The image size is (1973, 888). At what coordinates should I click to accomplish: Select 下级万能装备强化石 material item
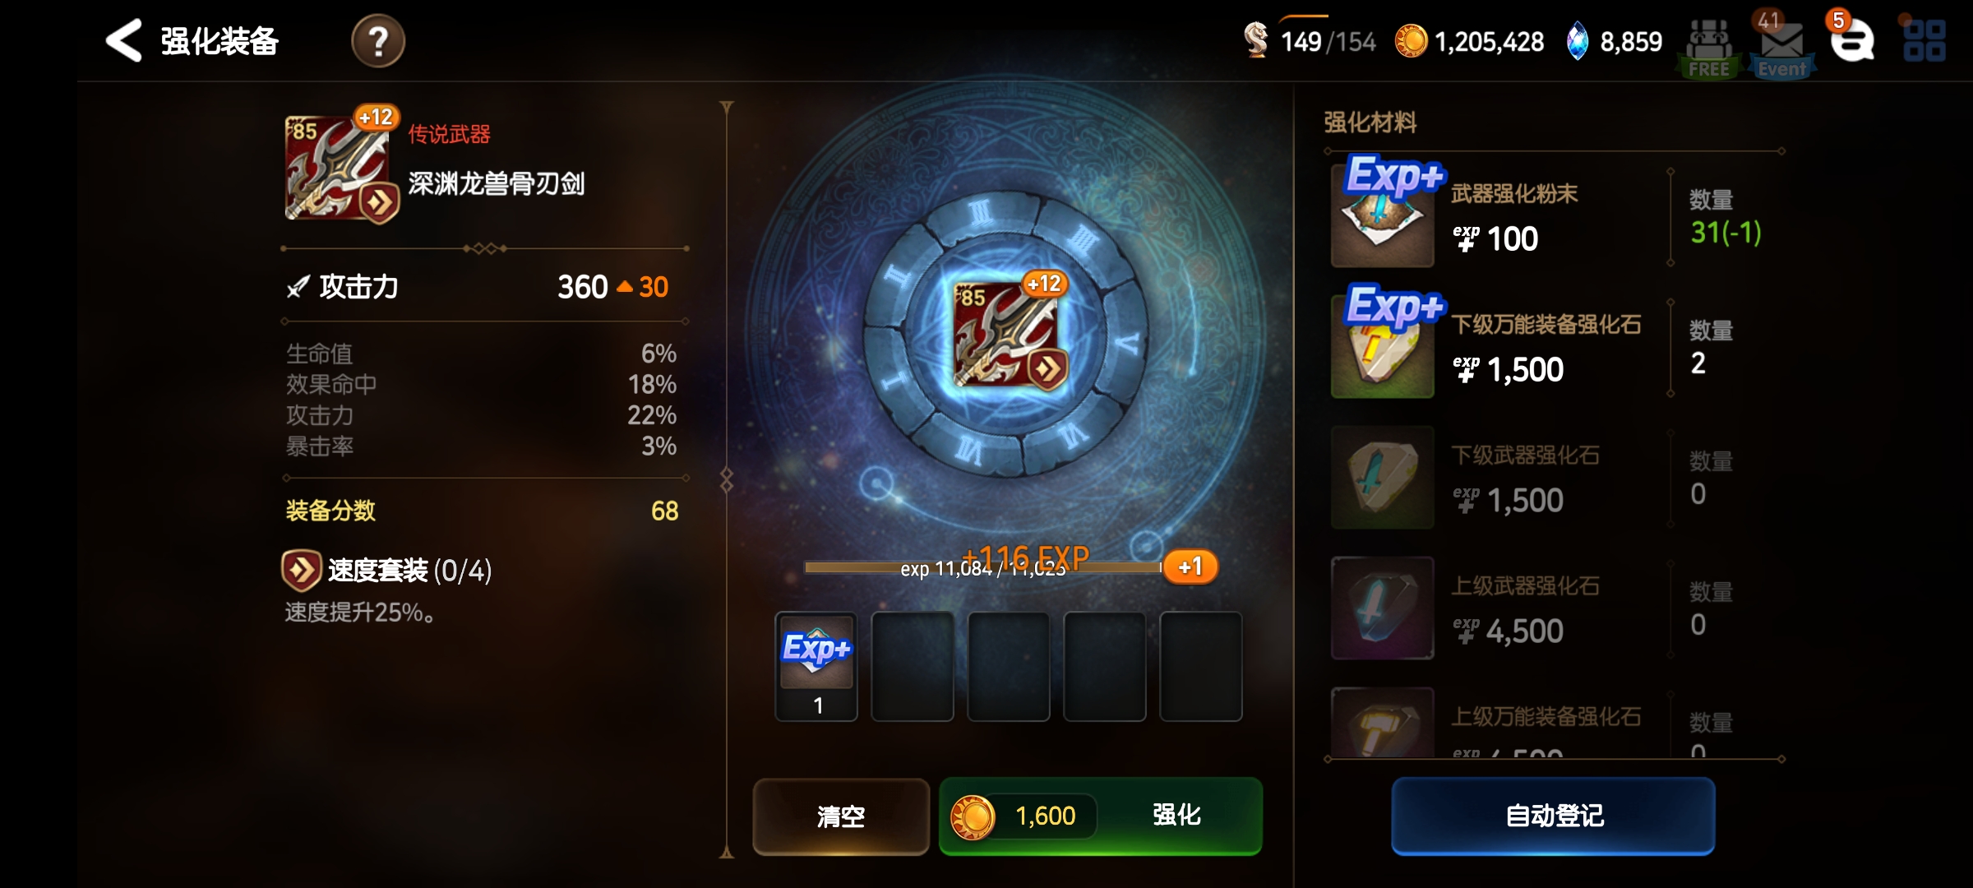(1554, 346)
